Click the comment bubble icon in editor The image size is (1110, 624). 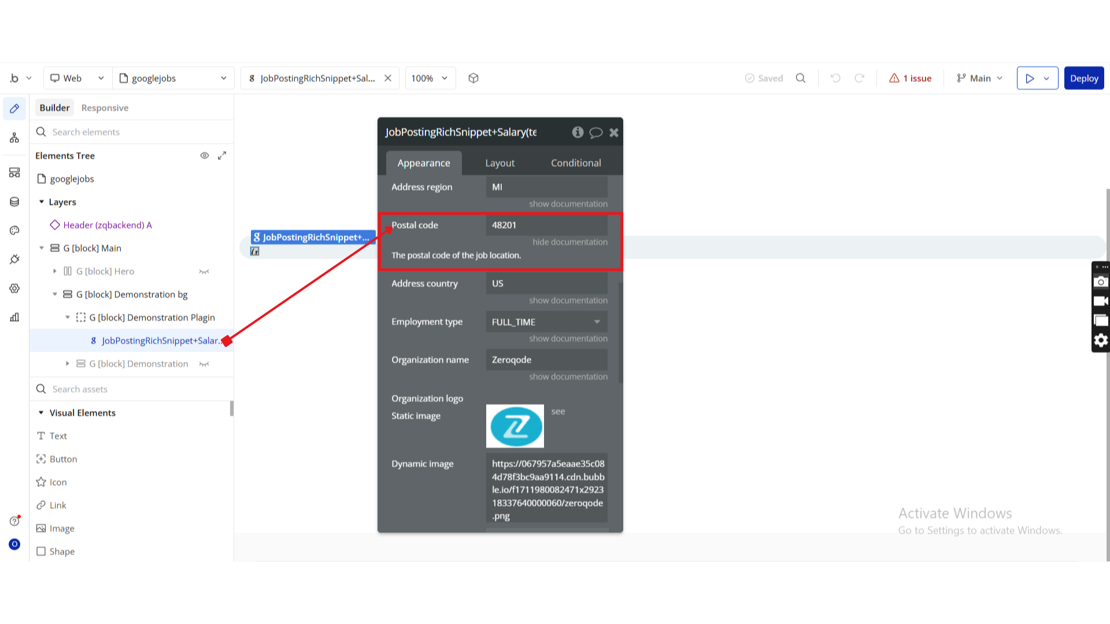click(595, 132)
